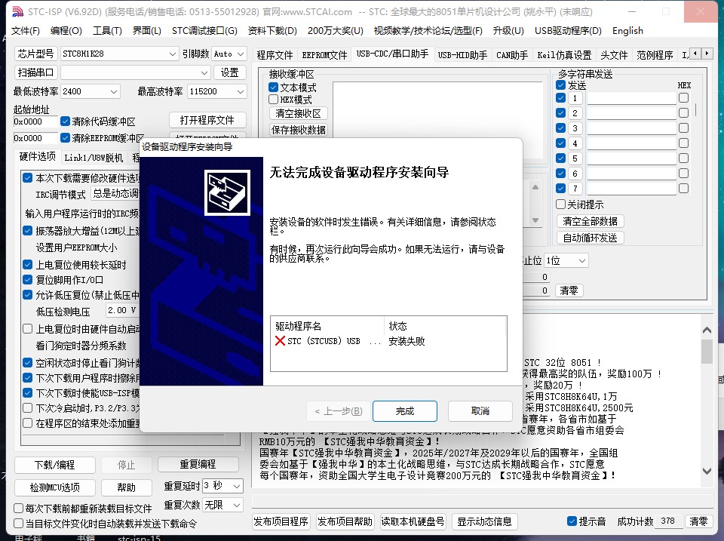The image size is (724, 541).
Task: Enable 关闭提示 checkbox
Action: click(x=560, y=204)
